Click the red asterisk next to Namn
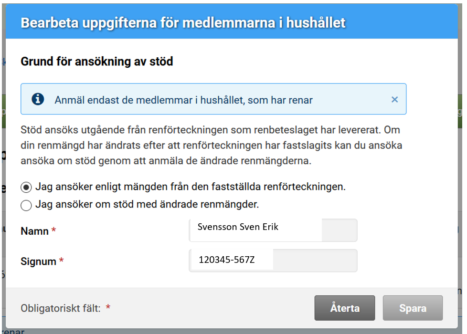467x334 pixels. [53, 230]
